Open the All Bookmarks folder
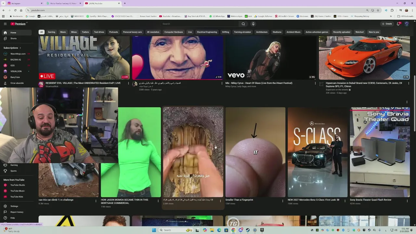 point(405,16)
